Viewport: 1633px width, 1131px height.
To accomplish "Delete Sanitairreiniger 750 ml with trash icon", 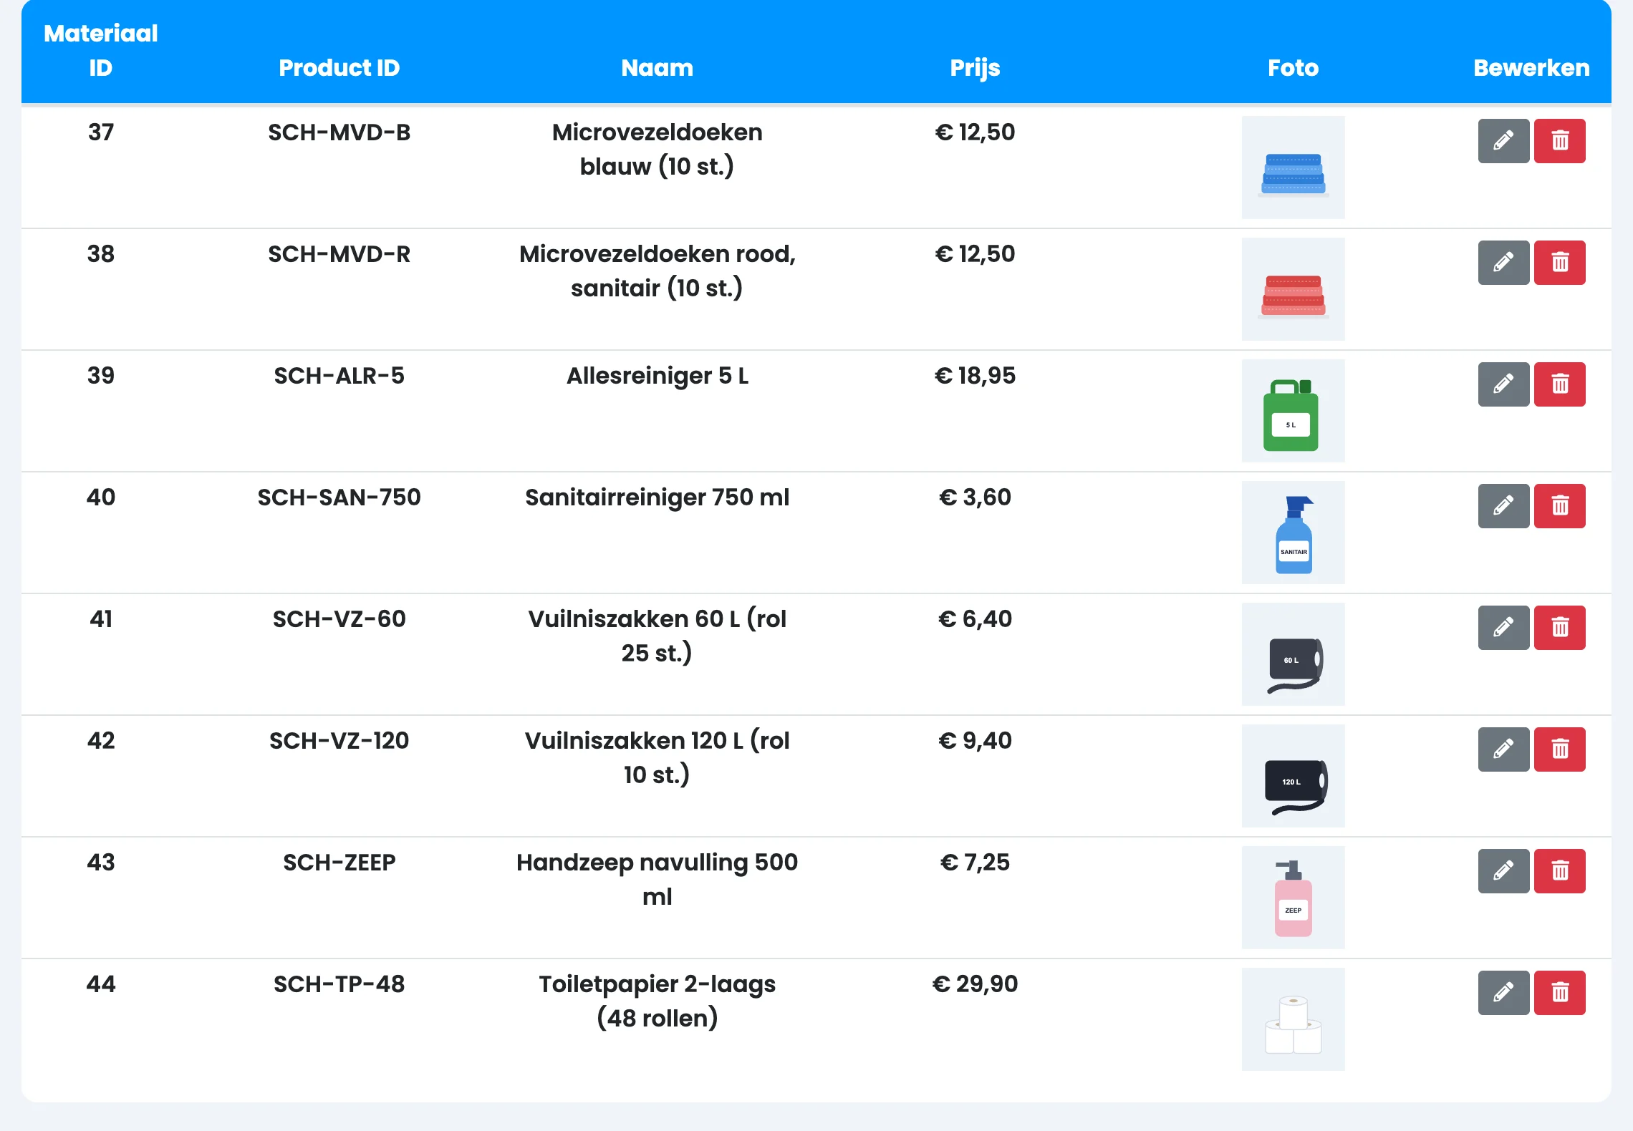I will pyautogui.click(x=1560, y=506).
